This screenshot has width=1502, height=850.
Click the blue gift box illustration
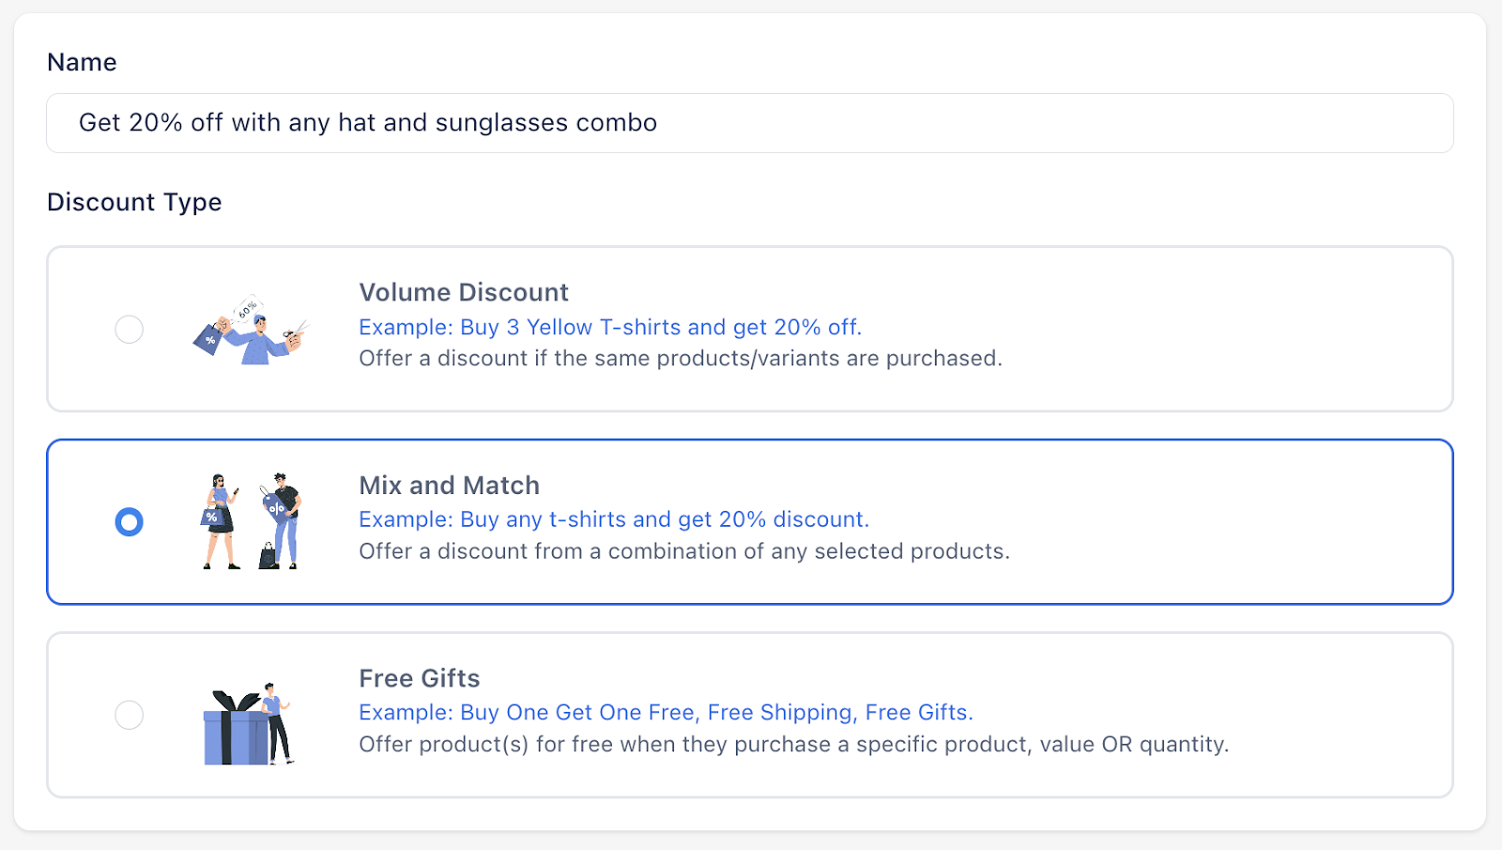click(x=234, y=731)
